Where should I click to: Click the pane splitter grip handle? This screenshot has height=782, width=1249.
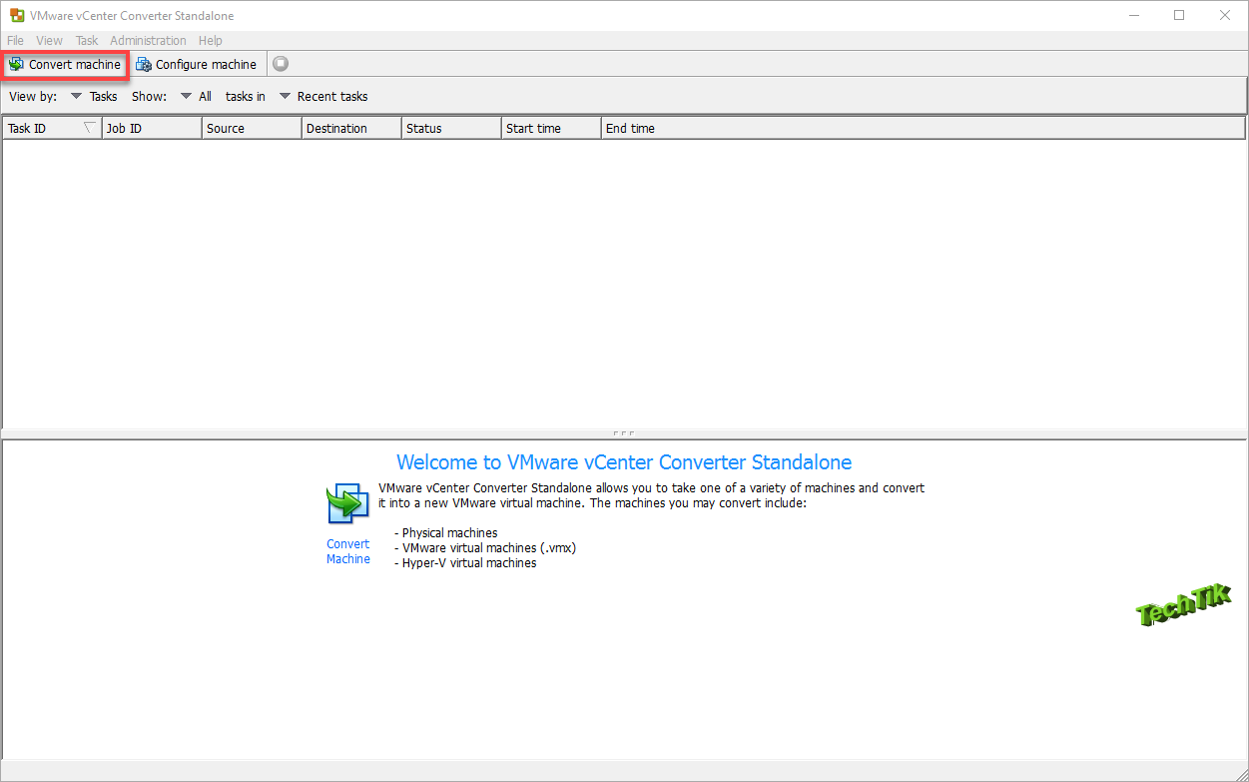(624, 433)
